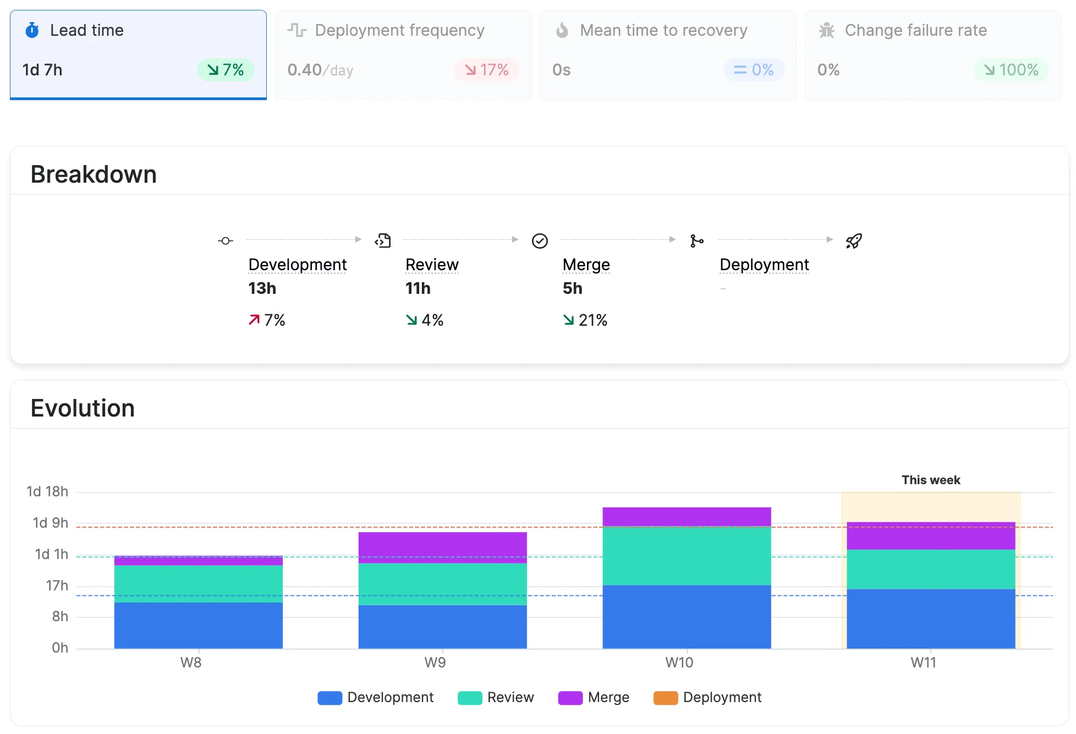Click the '1d 7h' lead time value
Viewport: 1076px width, 734px height.
point(42,70)
